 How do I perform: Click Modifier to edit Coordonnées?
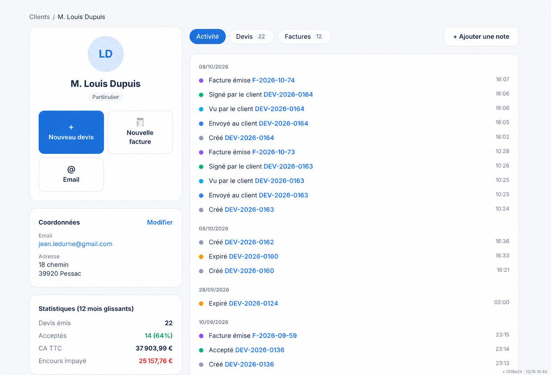click(159, 222)
